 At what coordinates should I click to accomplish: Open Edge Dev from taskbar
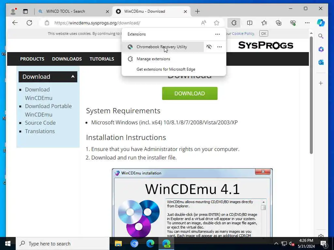click(x=166, y=243)
